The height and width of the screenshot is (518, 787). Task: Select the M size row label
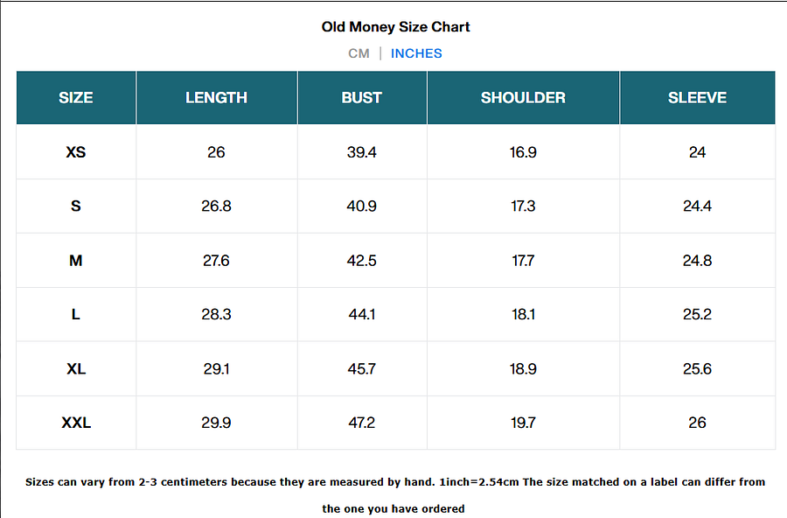click(76, 261)
